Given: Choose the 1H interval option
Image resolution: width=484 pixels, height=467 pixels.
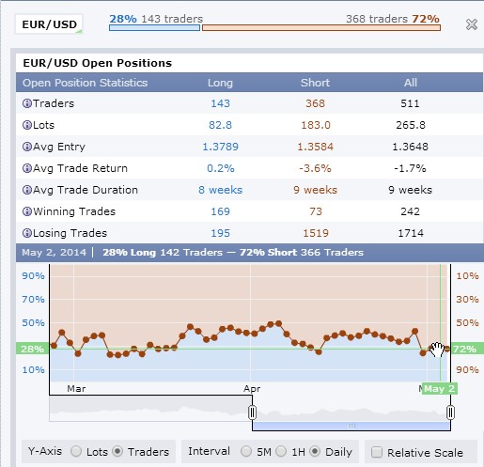Looking at the screenshot, I should 281,451.
